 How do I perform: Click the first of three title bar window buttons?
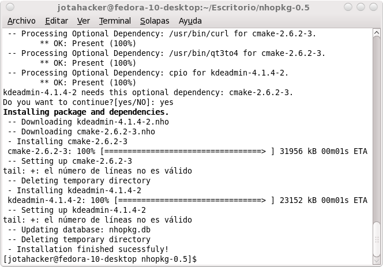[x=348, y=7]
